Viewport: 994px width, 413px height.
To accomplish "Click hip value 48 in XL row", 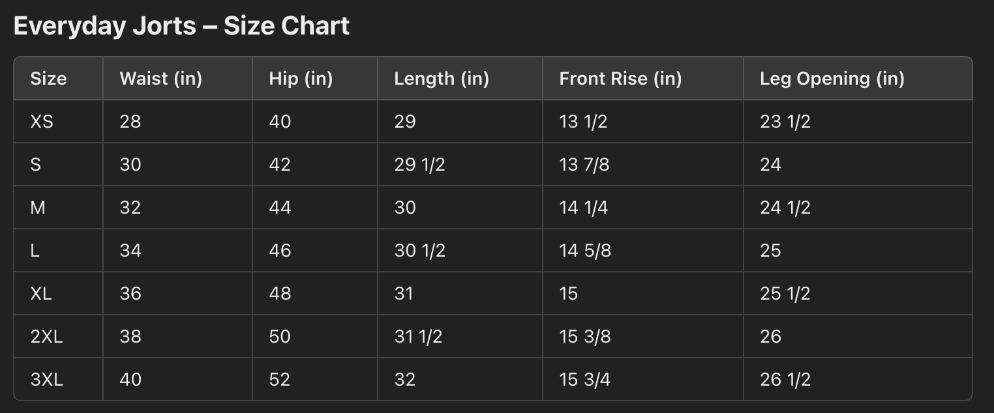I will [280, 293].
